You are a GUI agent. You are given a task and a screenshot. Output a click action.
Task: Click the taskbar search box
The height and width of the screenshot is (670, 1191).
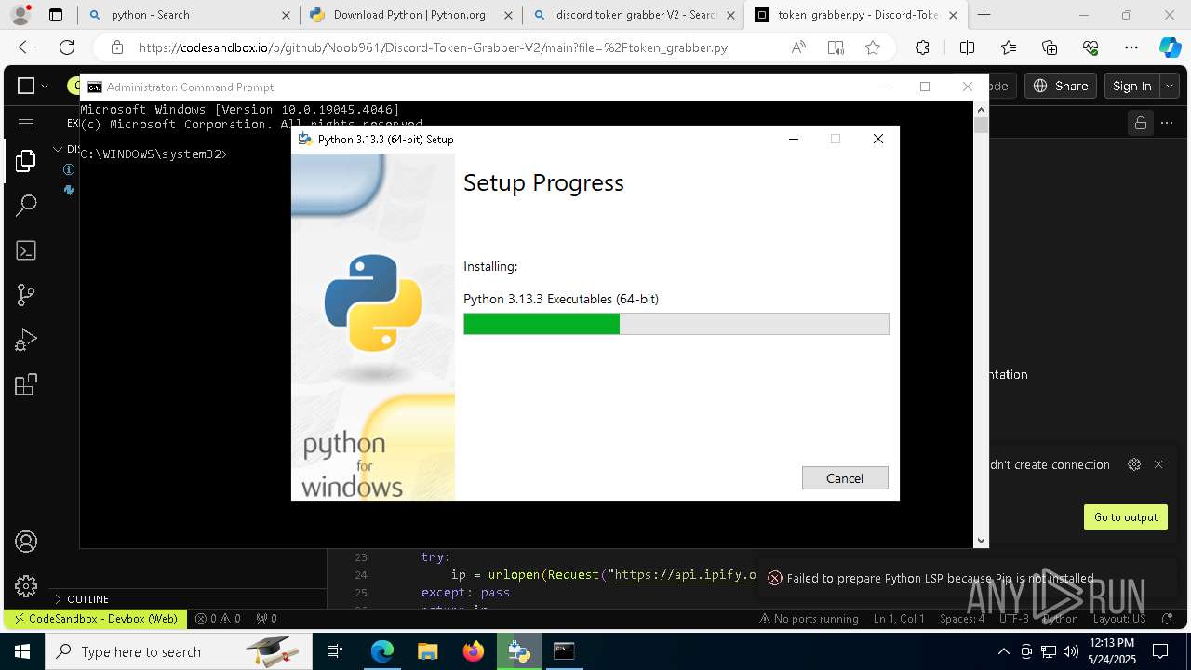tap(179, 651)
